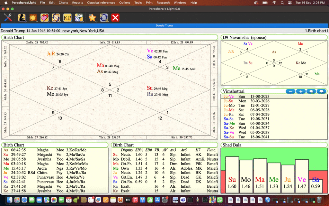
Task: Click the Venus bar labeled 1.47 in Shad Bala
Action: (302, 176)
